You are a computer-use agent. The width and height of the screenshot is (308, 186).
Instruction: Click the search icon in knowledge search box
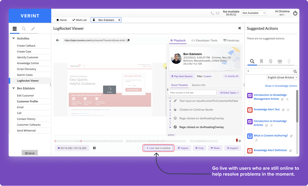(x=295, y=72)
